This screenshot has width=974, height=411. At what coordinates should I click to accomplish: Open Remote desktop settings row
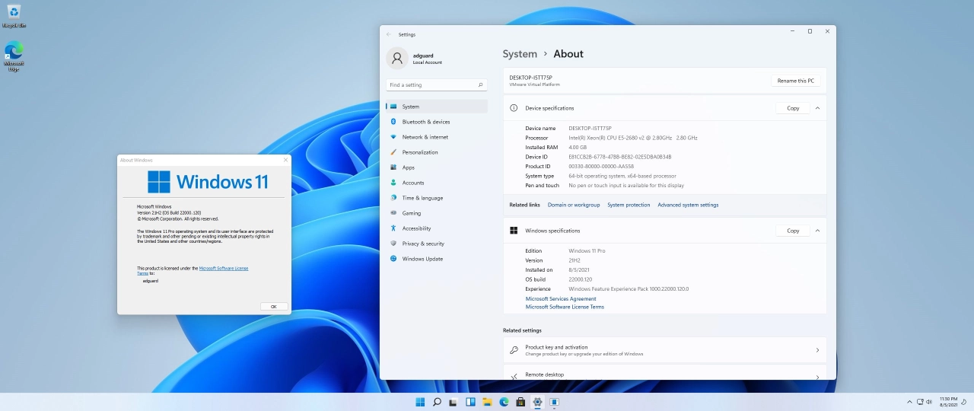[x=665, y=374]
